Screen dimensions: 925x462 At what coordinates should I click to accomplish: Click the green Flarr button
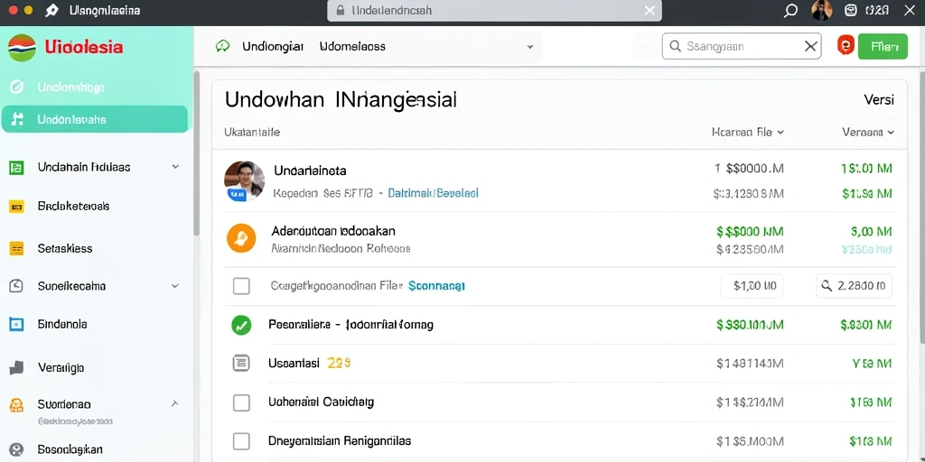(x=883, y=47)
